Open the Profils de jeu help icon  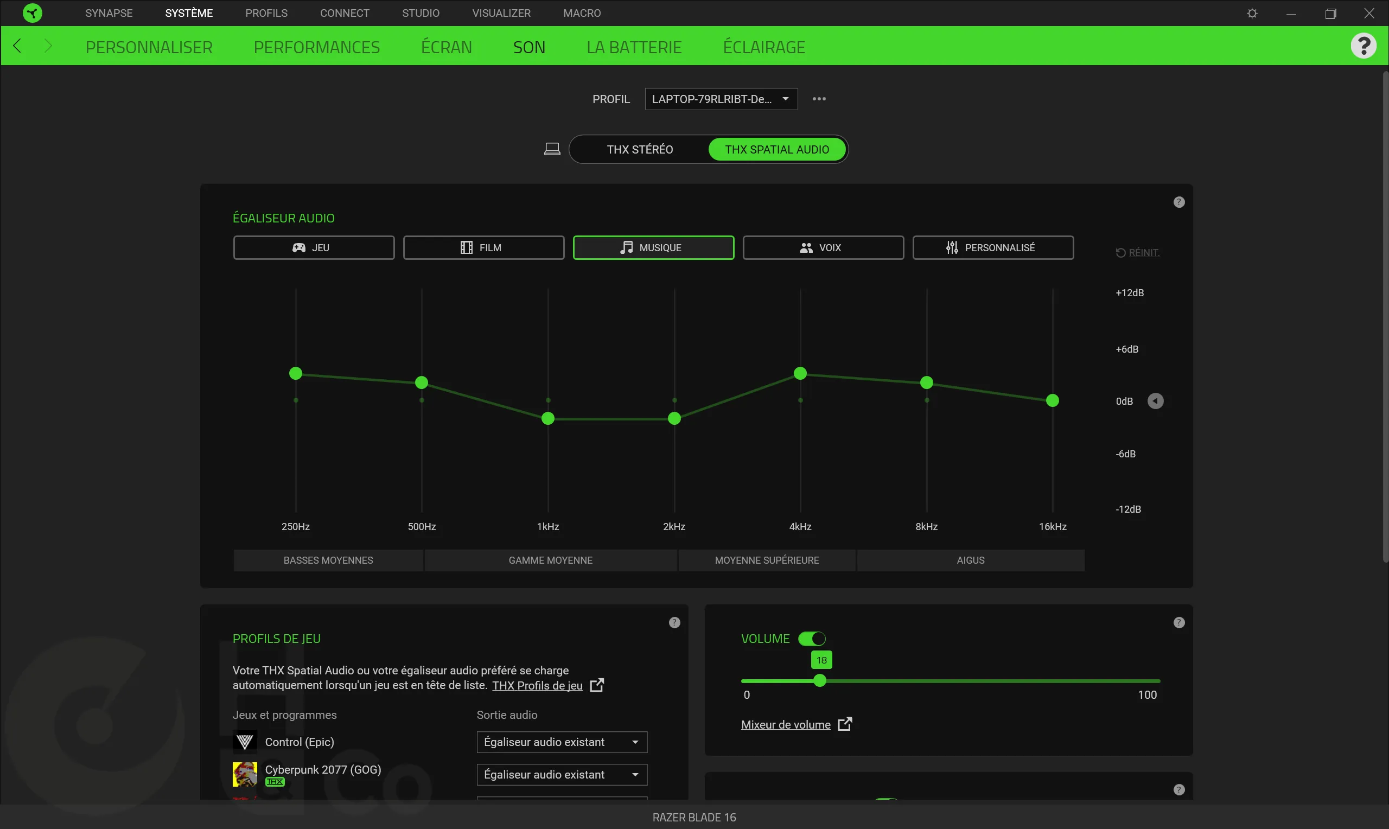tap(674, 622)
